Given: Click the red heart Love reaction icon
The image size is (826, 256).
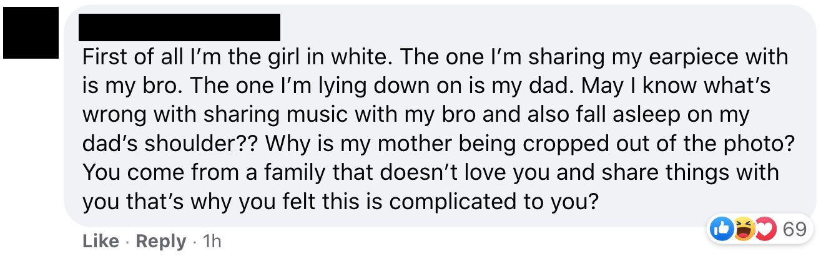Looking at the screenshot, I should 762,229.
